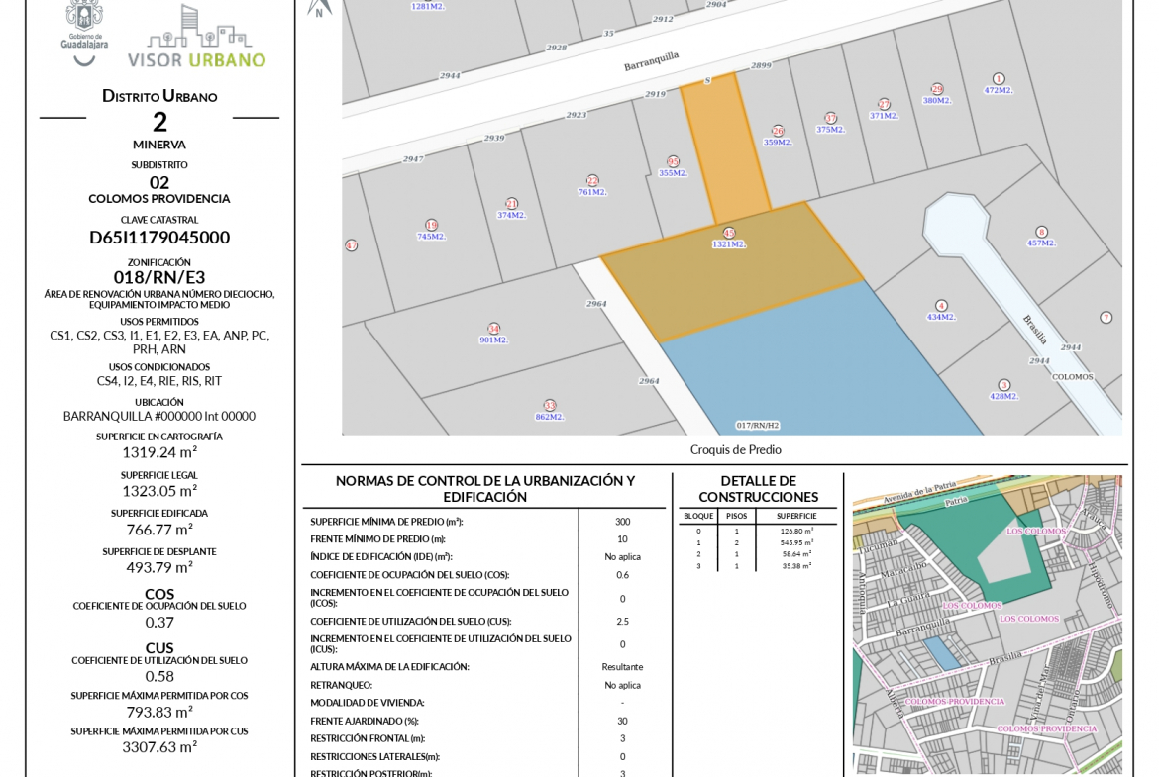The image size is (1159, 777).
Task: Click the Barranquilla street label on croquis
Action: point(651,61)
